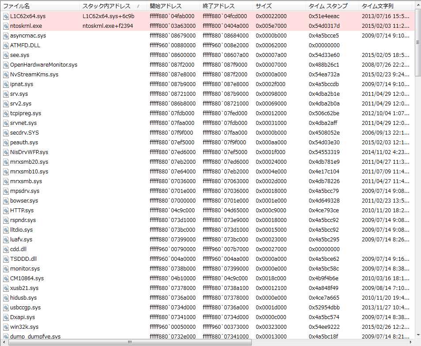Select the TSDDD.dll row name

click(x=23, y=259)
